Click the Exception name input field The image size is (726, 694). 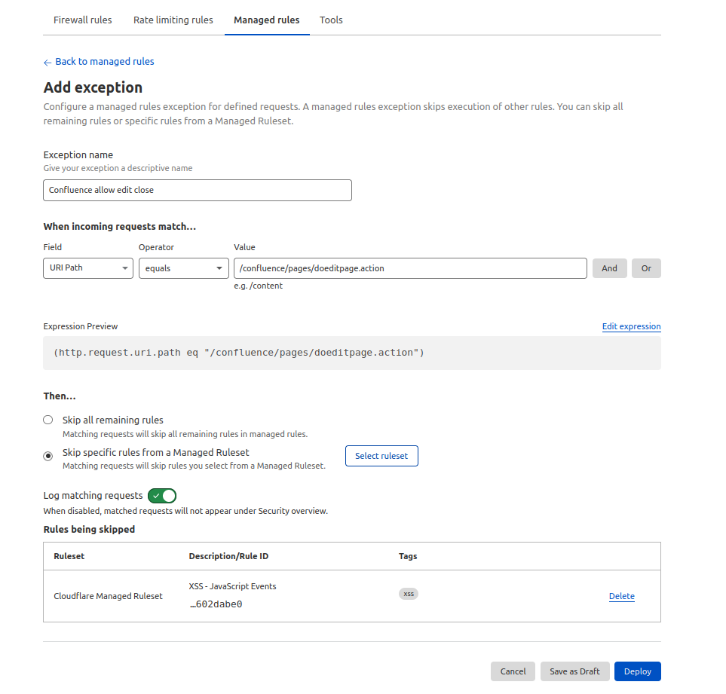[x=198, y=190]
